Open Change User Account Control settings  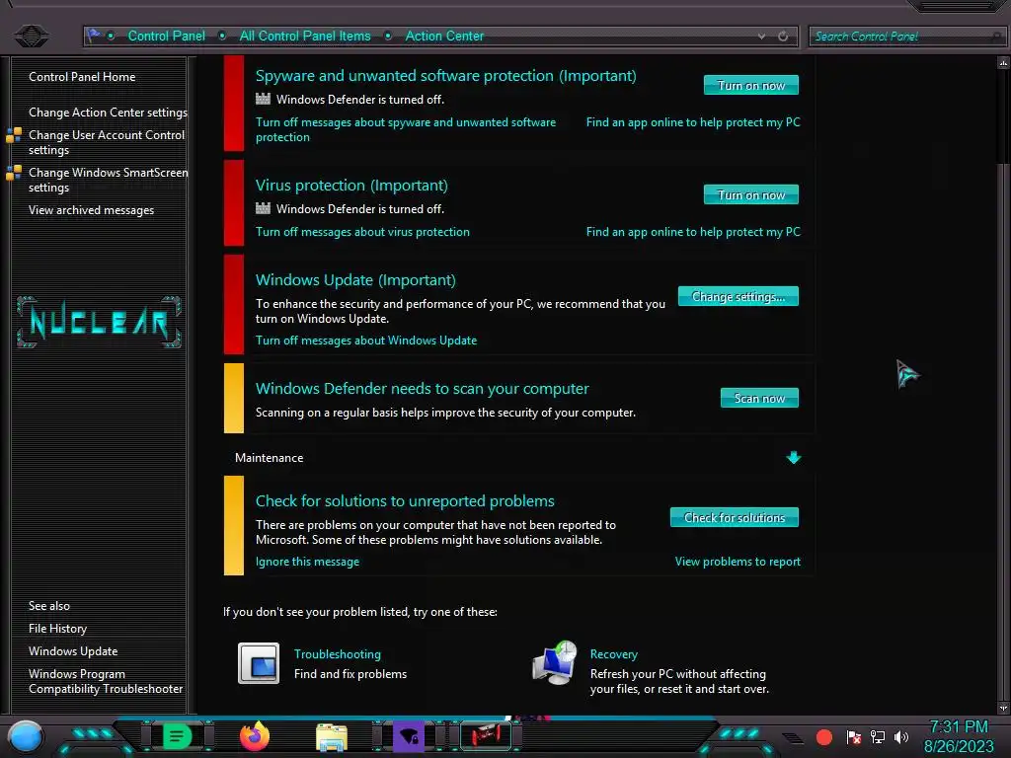107,142
